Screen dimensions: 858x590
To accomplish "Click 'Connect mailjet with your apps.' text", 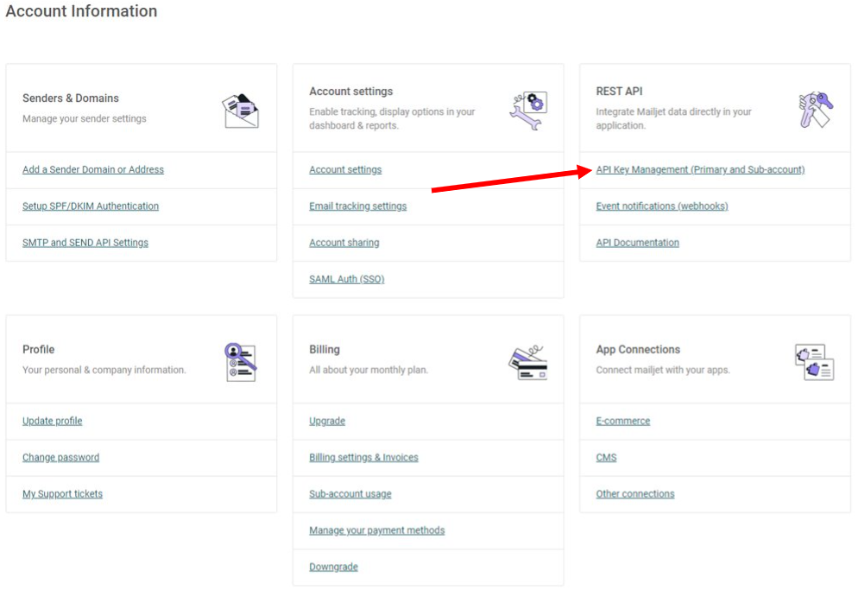I will pyautogui.click(x=663, y=370).
